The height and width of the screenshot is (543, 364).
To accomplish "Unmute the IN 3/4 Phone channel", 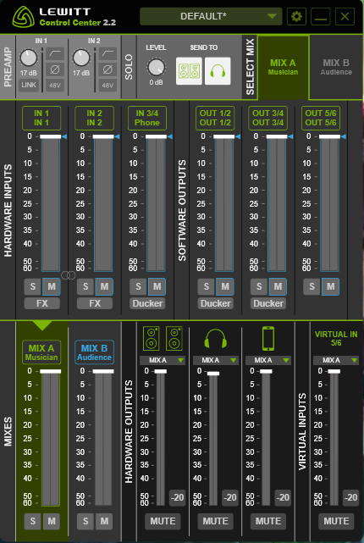I will coord(157,286).
